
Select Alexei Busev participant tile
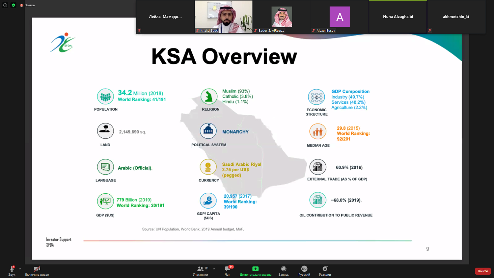pos(340,17)
